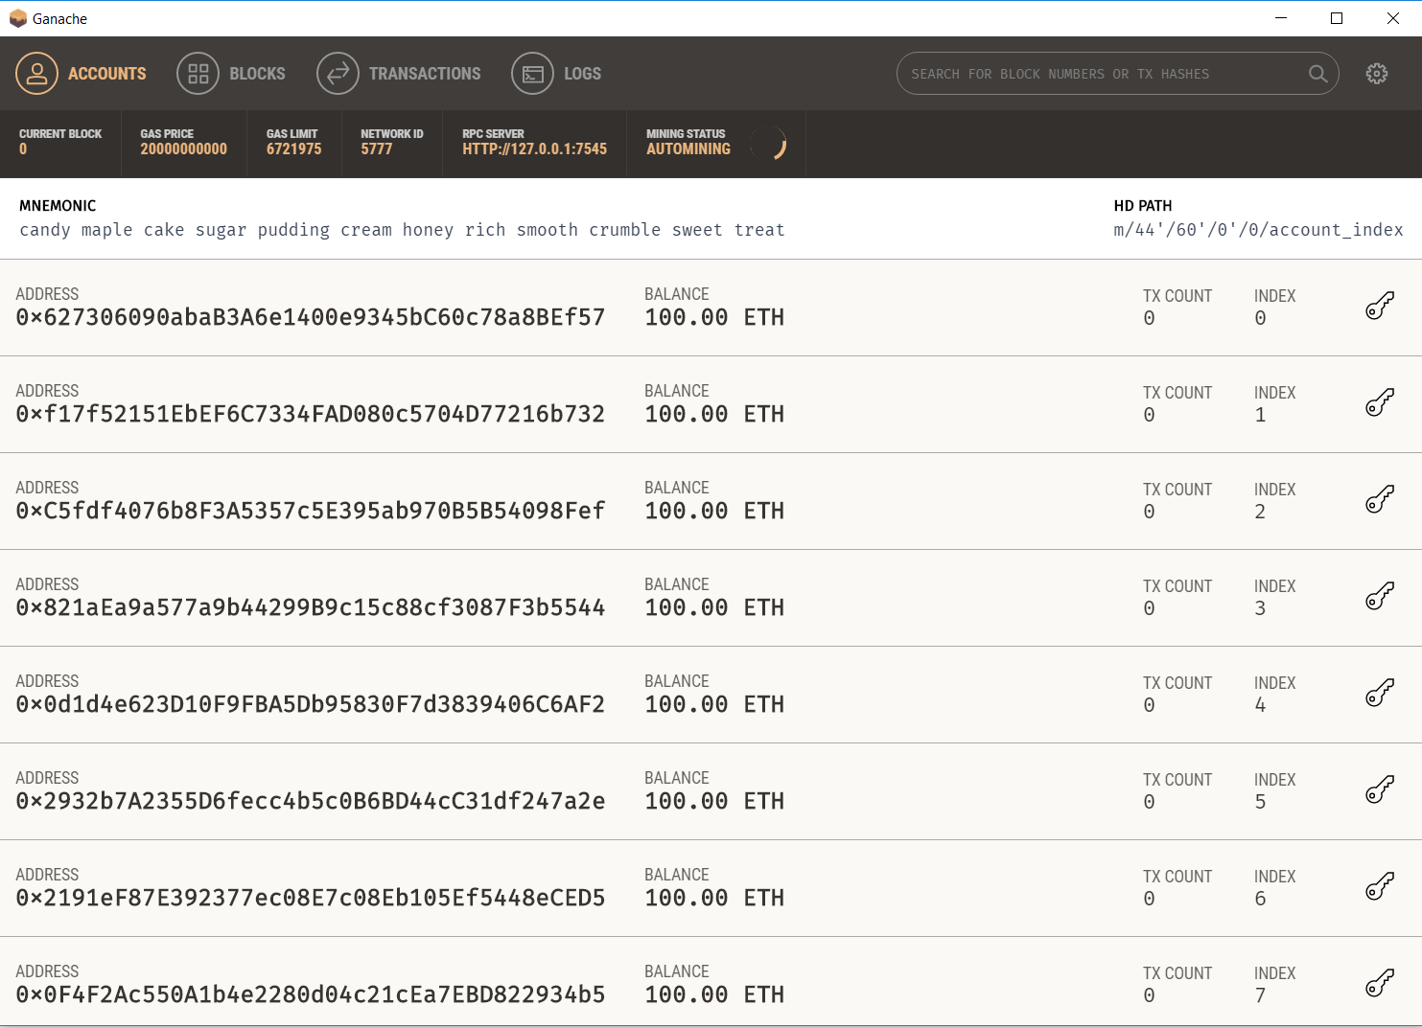Show private key for account index 3

coord(1379,597)
